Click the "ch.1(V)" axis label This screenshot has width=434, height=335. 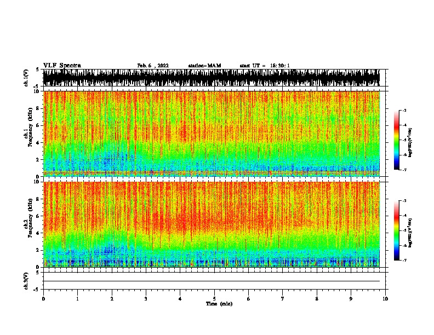[26, 78]
